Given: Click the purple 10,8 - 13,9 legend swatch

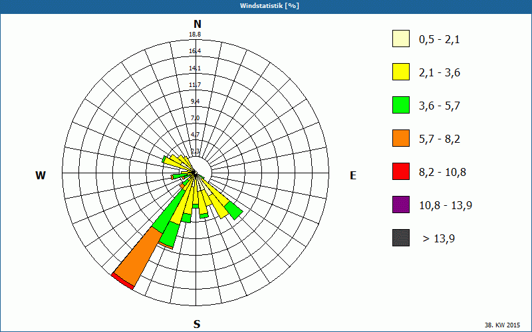Looking at the screenshot, I should click(x=401, y=205).
